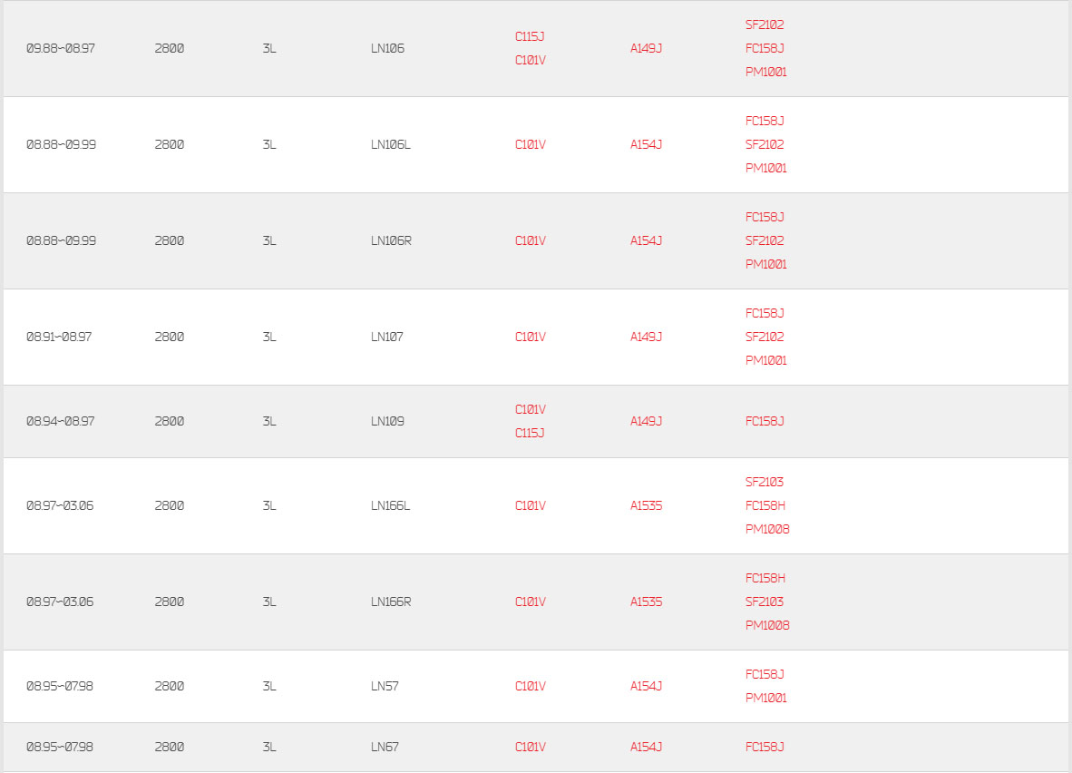Click FC158J link in LN106L row
This screenshot has width=1072, height=773.
click(765, 121)
